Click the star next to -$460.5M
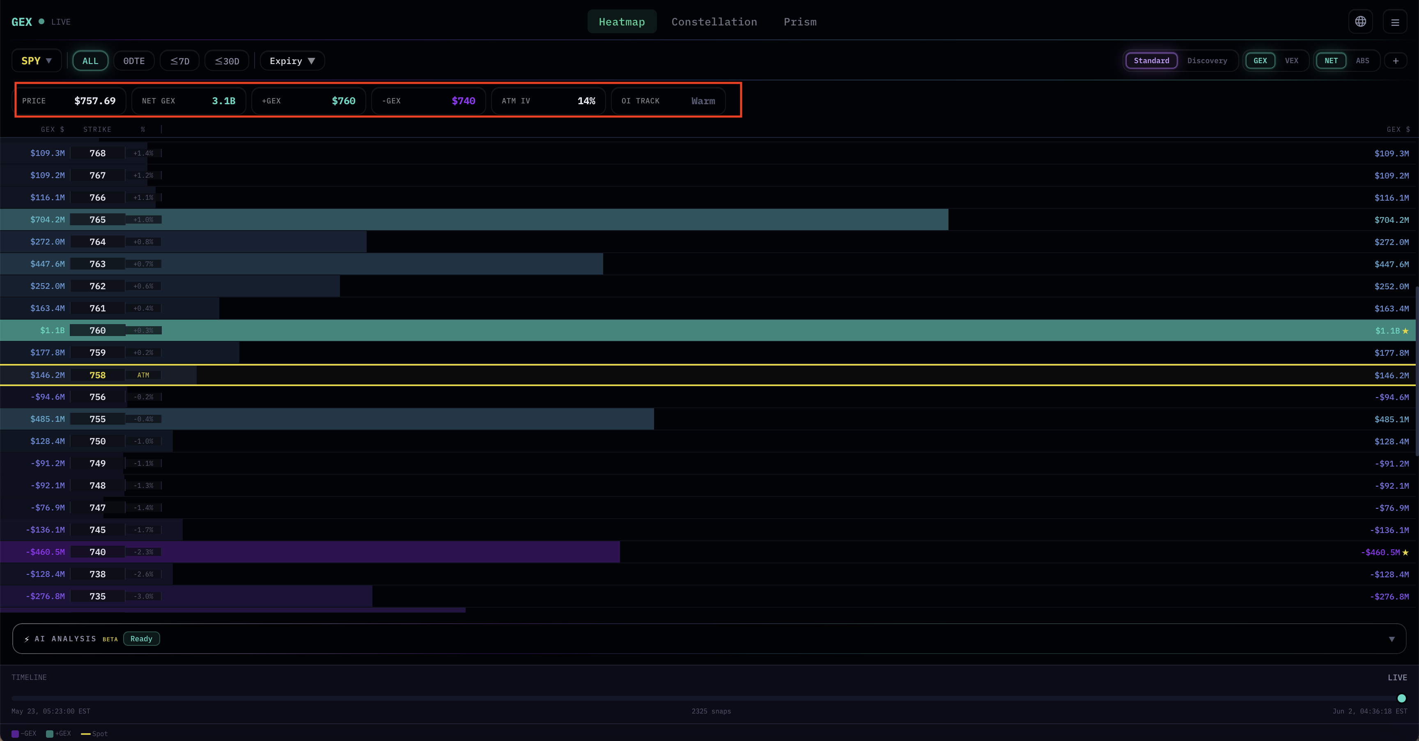This screenshot has height=741, width=1419. coord(1405,552)
